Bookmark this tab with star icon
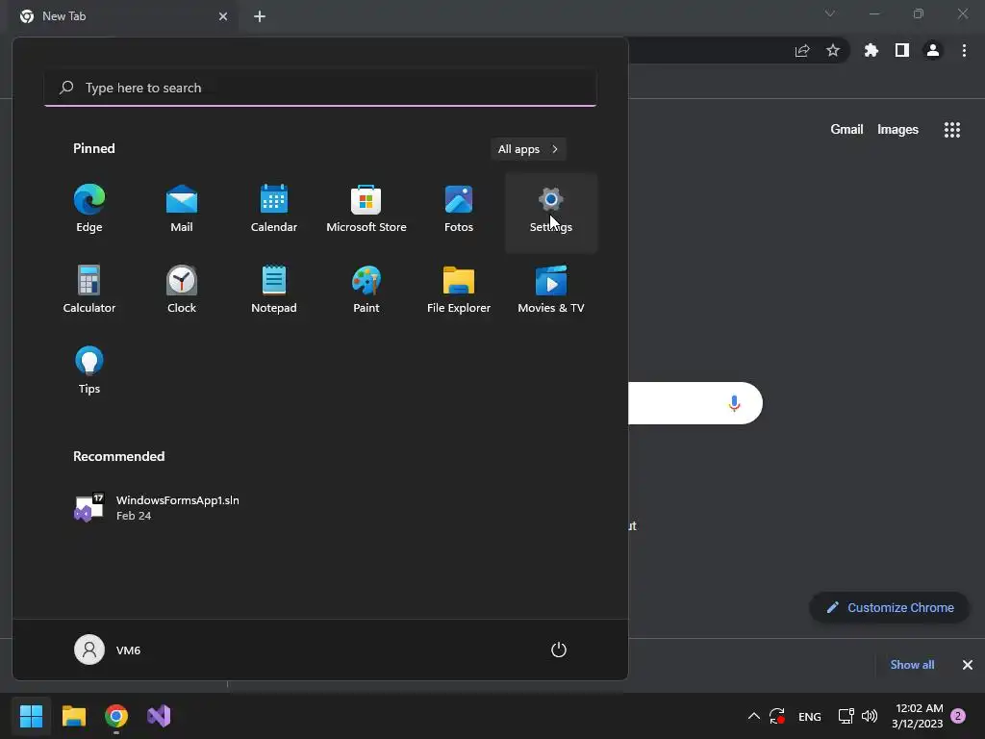 833,50
